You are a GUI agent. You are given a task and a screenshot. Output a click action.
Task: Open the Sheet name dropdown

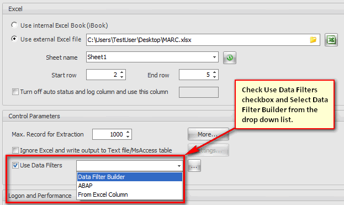214,57
